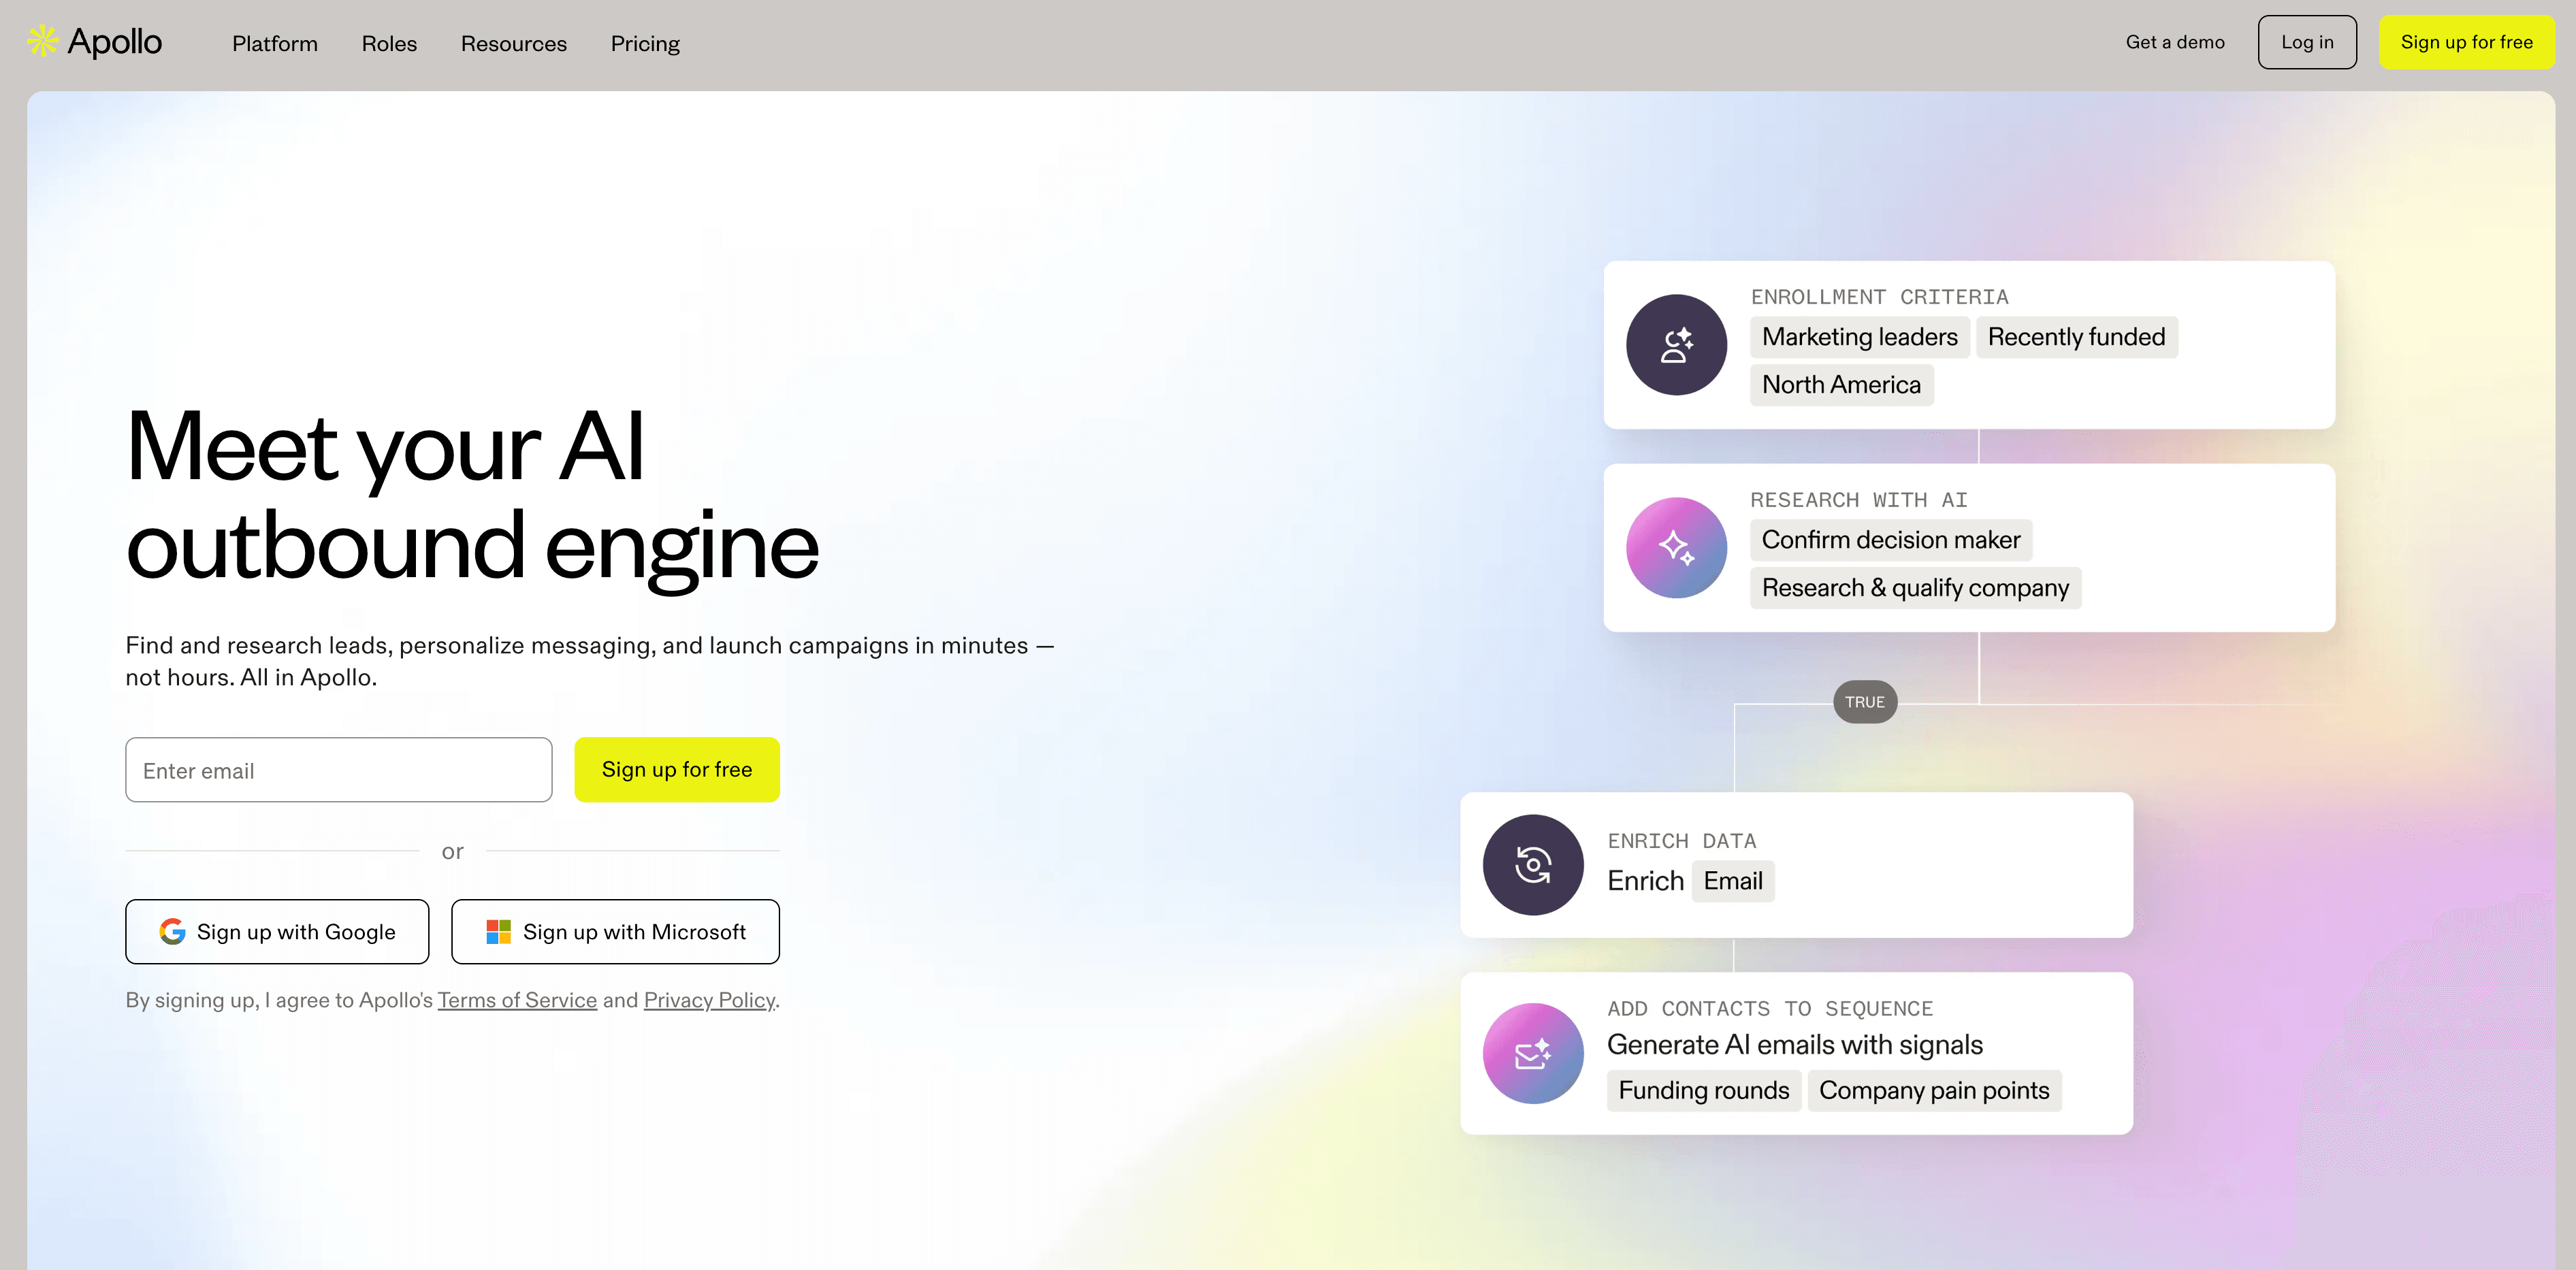Open the Platform menu
Image resolution: width=2576 pixels, height=1270 pixels.
pyautogui.click(x=275, y=43)
